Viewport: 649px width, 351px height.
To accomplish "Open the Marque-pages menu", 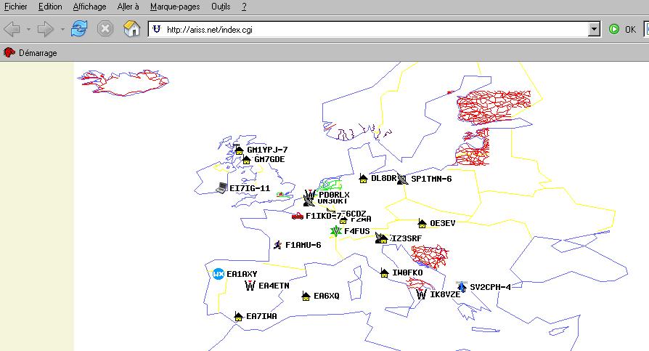I will (176, 7).
